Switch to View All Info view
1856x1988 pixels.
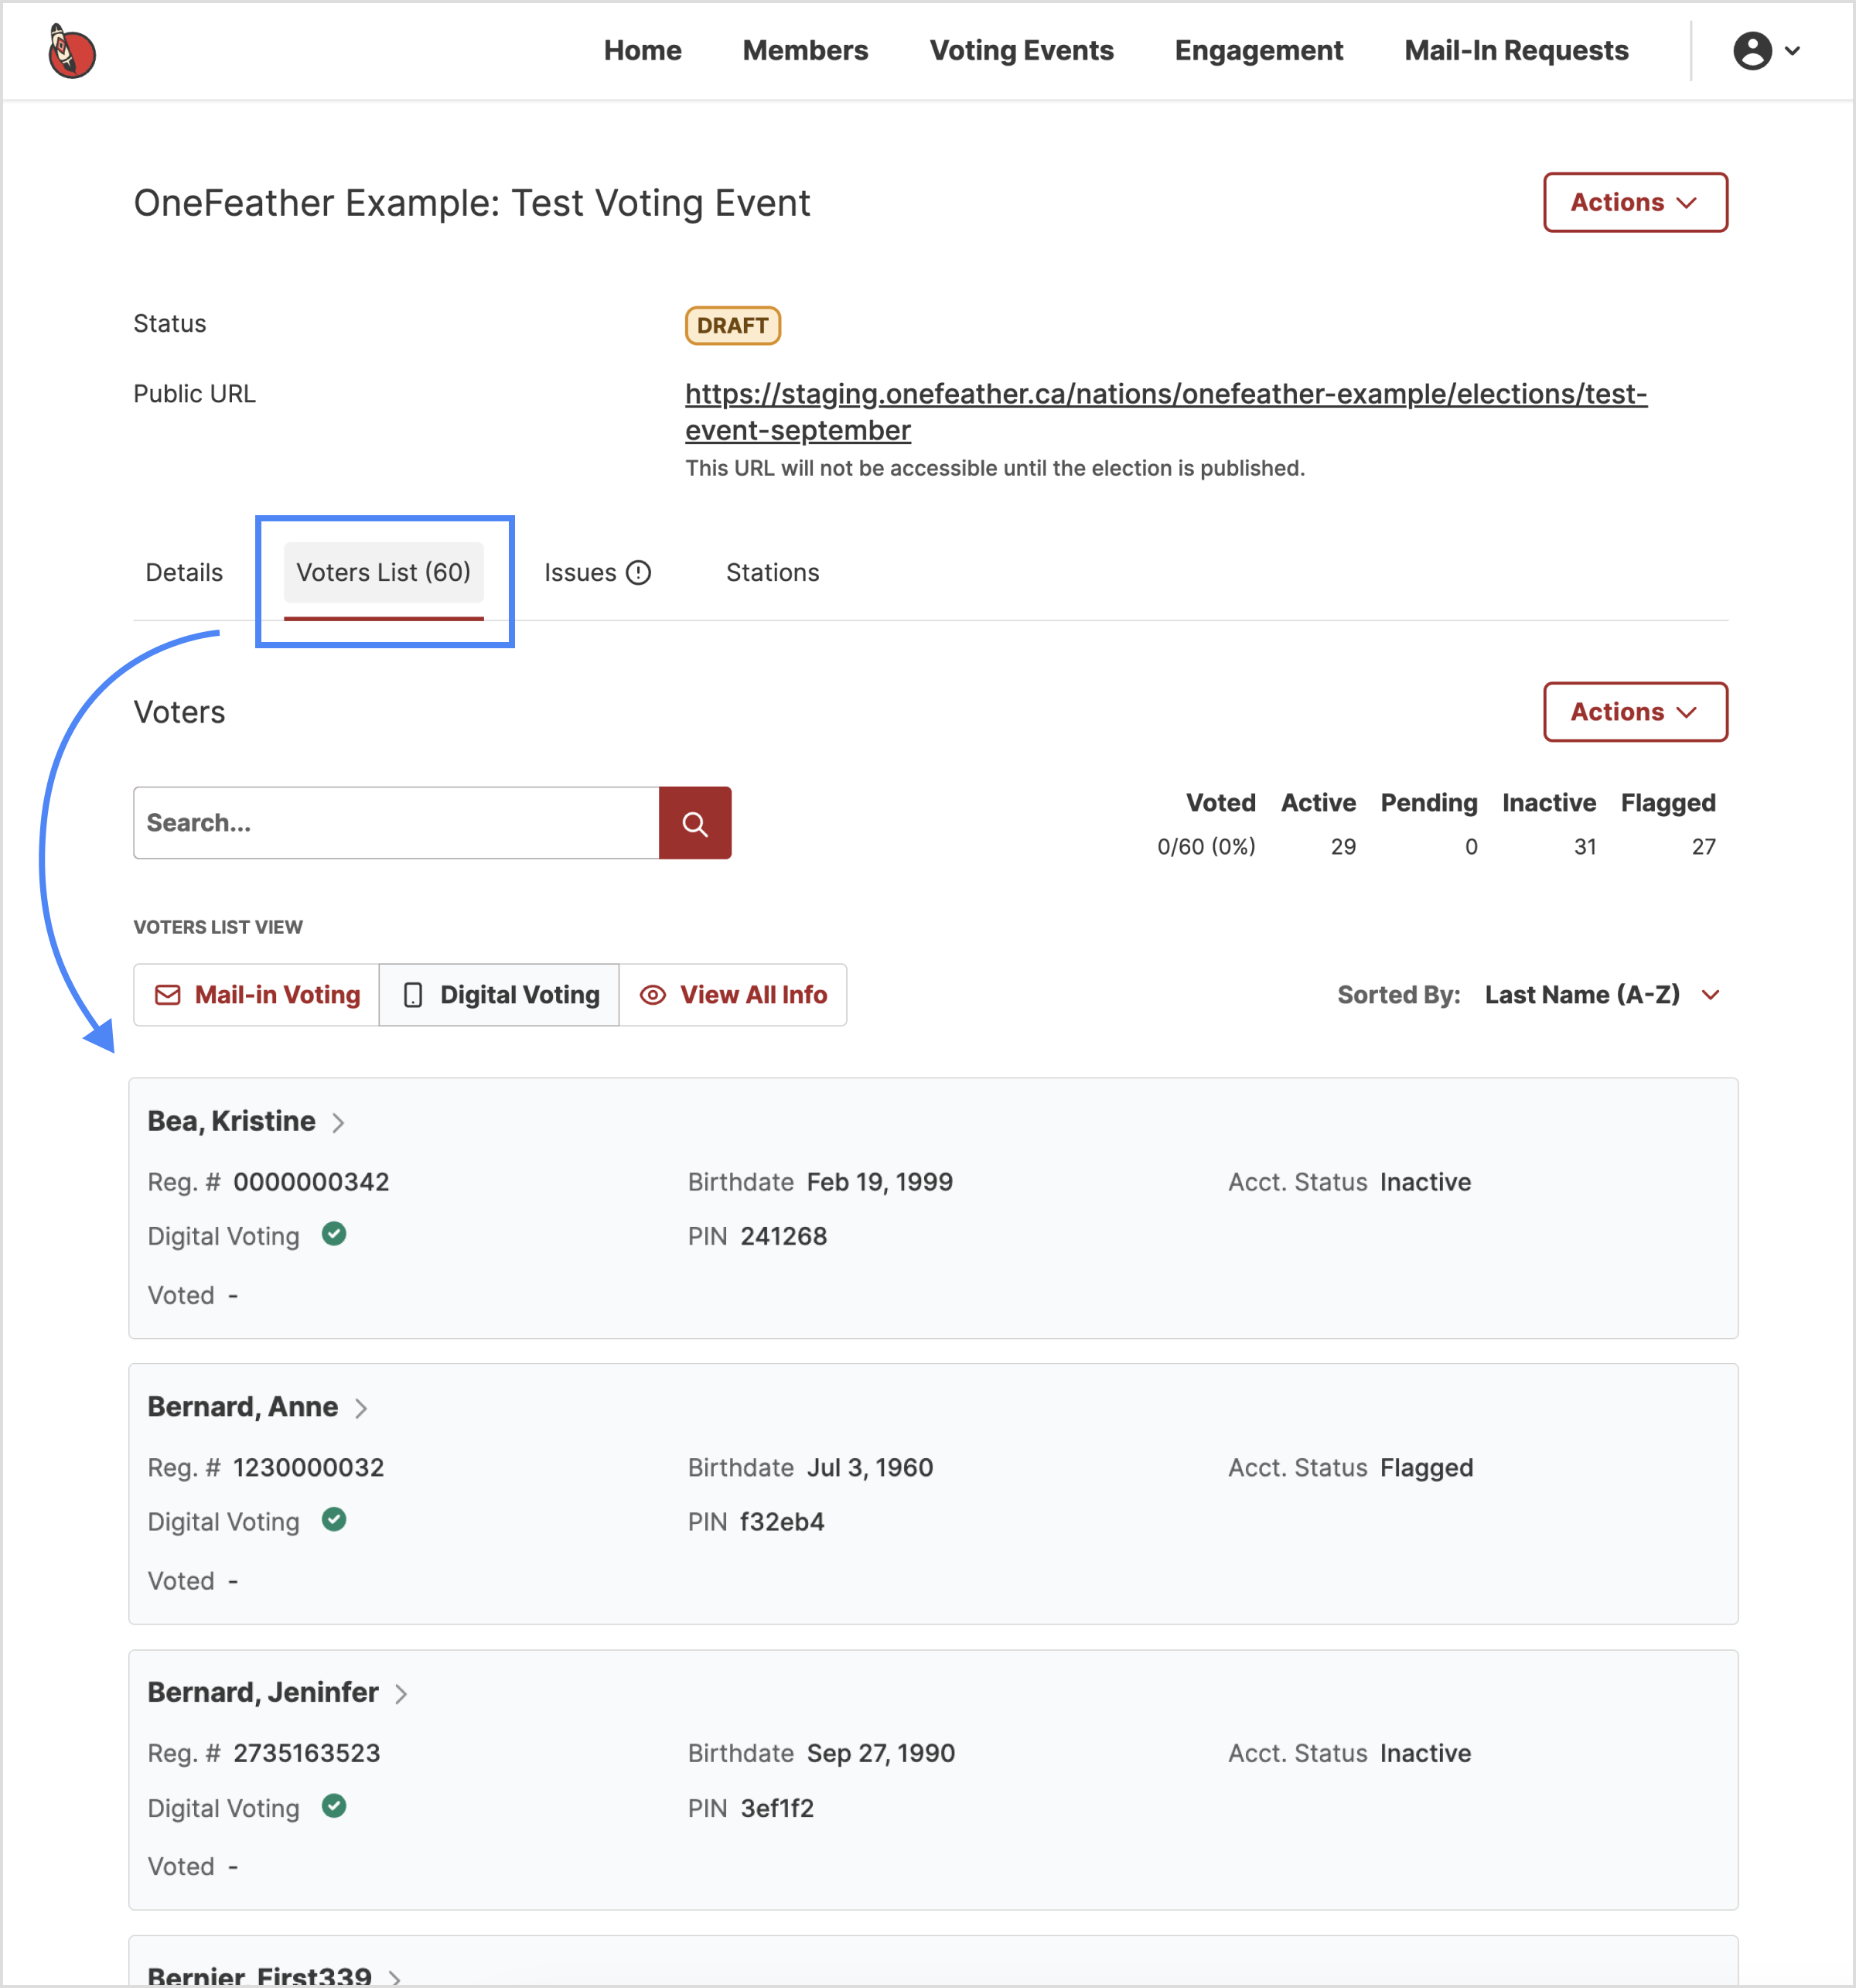733,995
